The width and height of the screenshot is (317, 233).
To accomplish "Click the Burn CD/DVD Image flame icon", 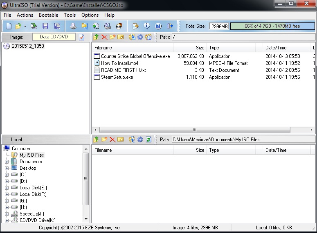I will 119,26.
